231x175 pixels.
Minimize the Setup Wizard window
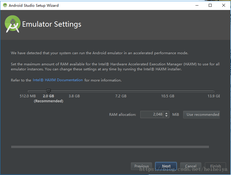click(197, 6)
